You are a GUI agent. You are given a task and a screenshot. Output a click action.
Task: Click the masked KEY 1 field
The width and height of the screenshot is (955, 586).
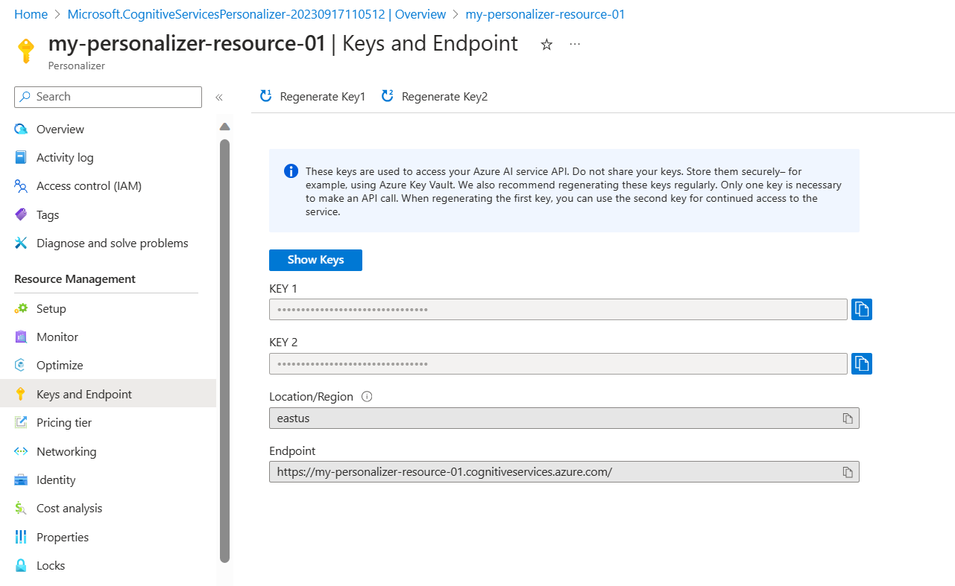(558, 309)
